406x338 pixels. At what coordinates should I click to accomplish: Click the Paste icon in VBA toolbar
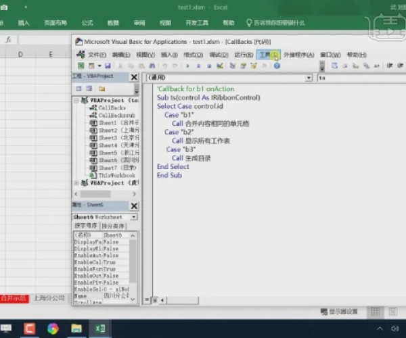point(141,66)
